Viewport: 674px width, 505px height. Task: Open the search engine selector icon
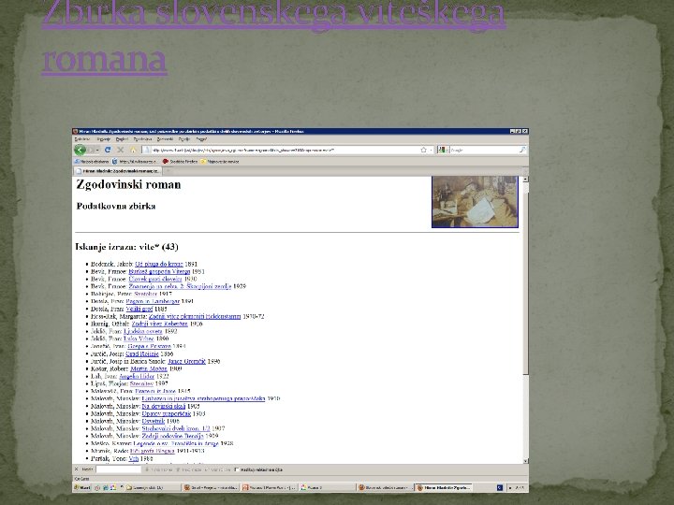click(442, 150)
